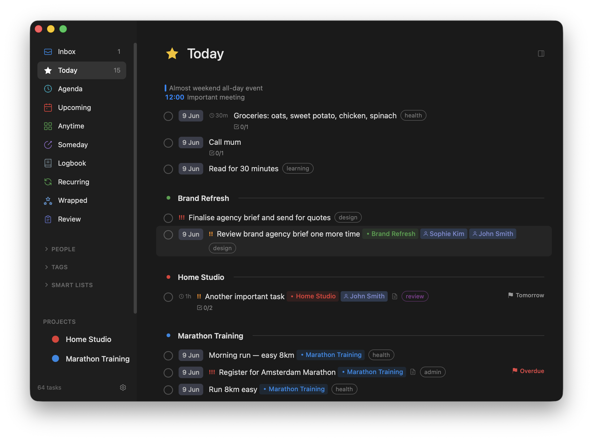Expand the SMART LISTS section
Viewport: 593px width, 441px height.
click(x=69, y=285)
